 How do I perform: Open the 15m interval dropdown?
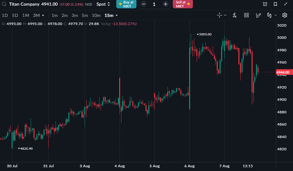tap(111, 15)
